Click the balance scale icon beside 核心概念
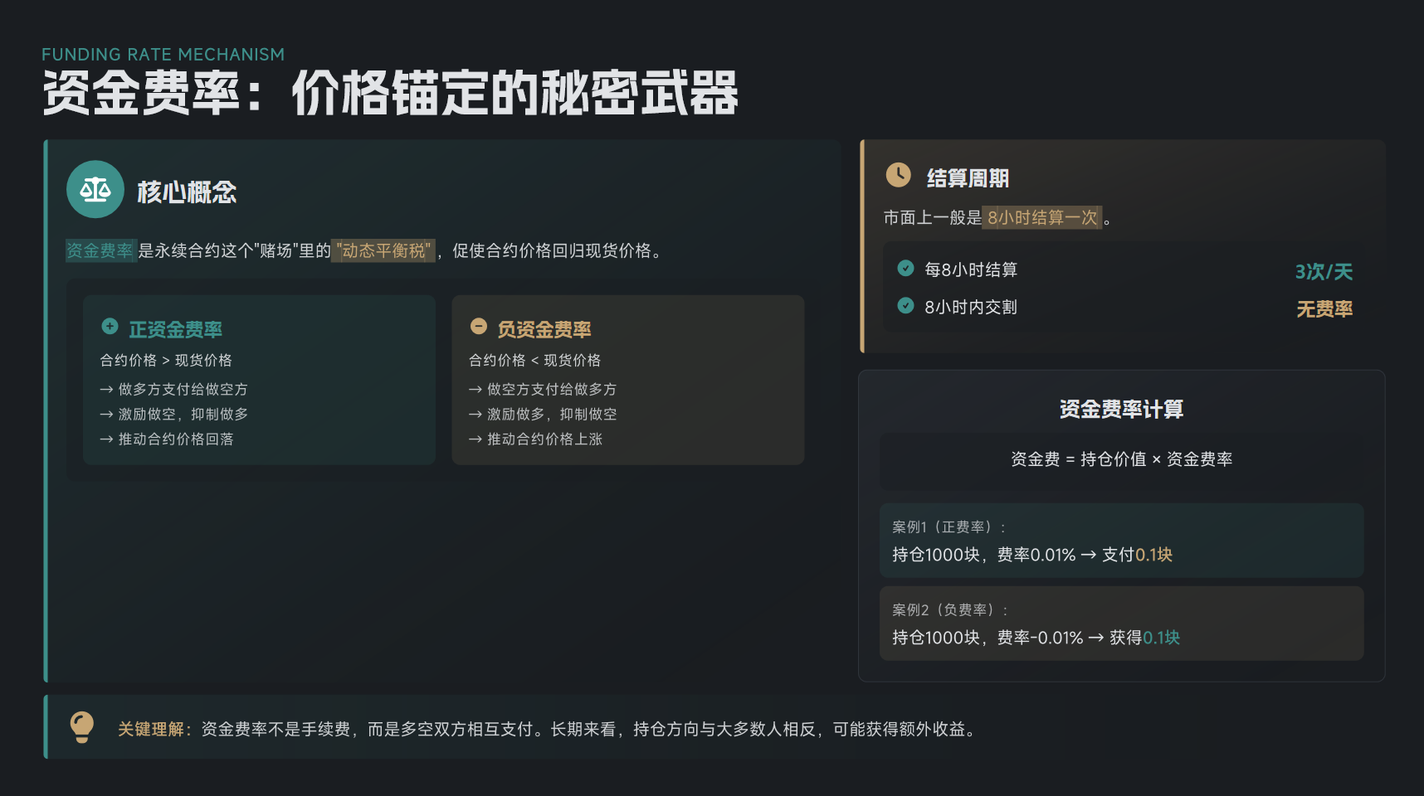Image resolution: width=1424 pixels, height=796 pixels. [x=95, y=190]
